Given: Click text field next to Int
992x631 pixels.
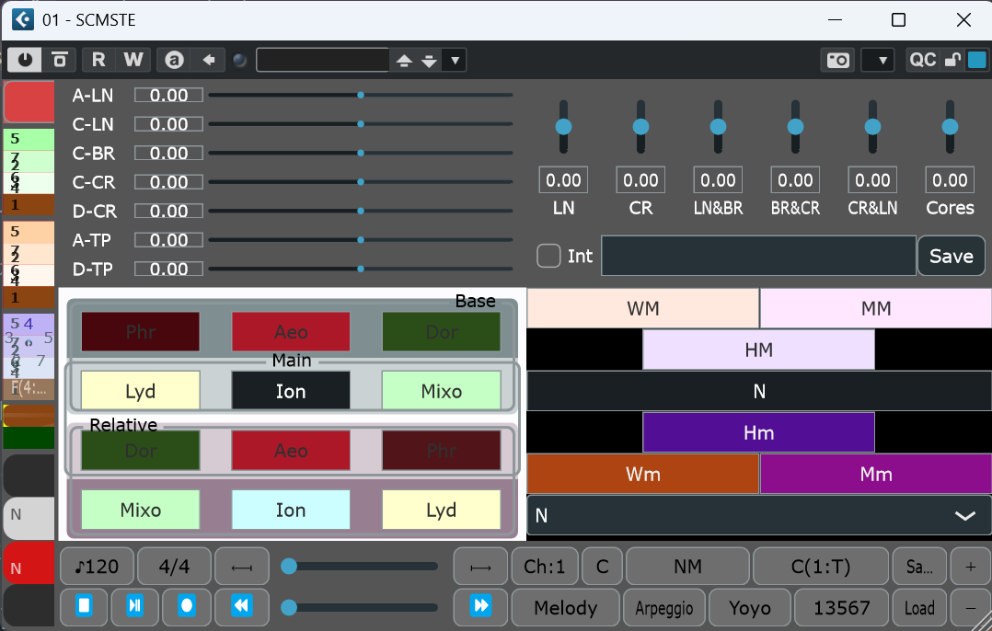Looking at the screenshot, I should coord(758,256).
